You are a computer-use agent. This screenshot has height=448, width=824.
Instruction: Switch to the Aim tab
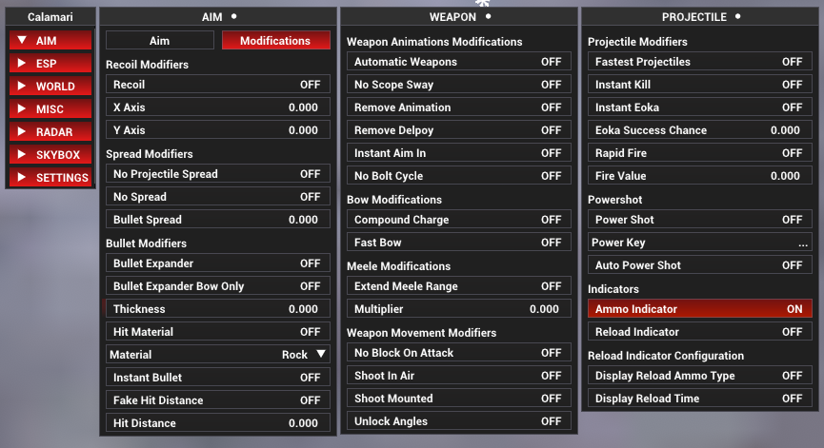coord(159,41)
